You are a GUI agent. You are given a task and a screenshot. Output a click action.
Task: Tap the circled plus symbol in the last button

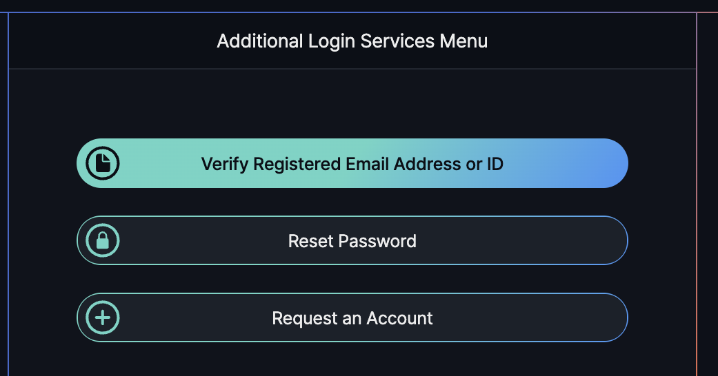103,317
